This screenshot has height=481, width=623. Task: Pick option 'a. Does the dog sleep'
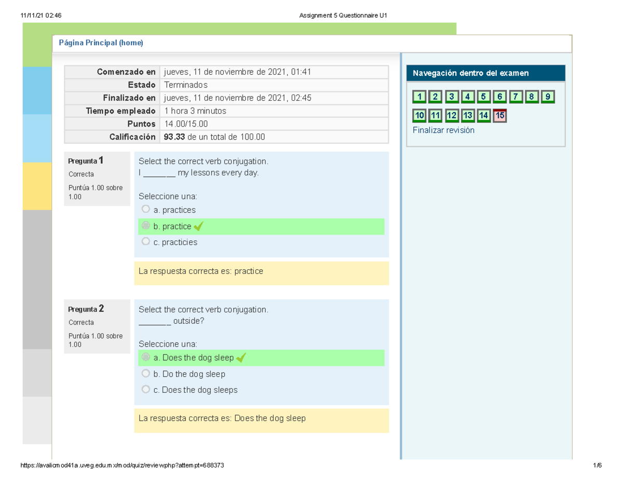click(x=146, y=358)
